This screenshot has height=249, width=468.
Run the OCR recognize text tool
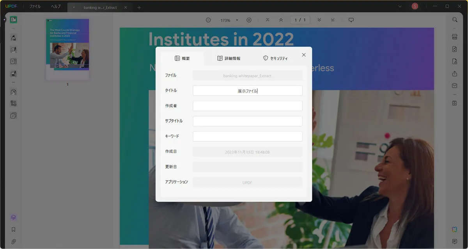click(x=455, y=37)
